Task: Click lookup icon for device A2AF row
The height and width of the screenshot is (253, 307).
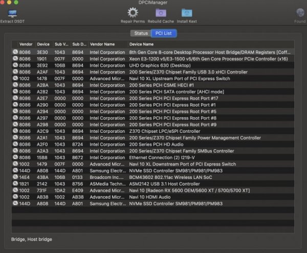Action: (15, 72)
